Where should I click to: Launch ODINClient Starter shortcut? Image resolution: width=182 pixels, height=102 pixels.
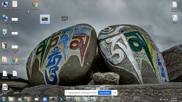pos(5,89)
